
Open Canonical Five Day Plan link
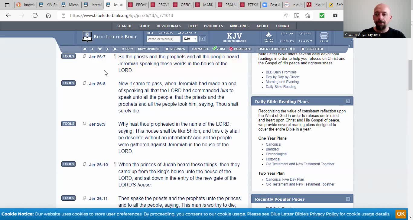pos(285,180)
